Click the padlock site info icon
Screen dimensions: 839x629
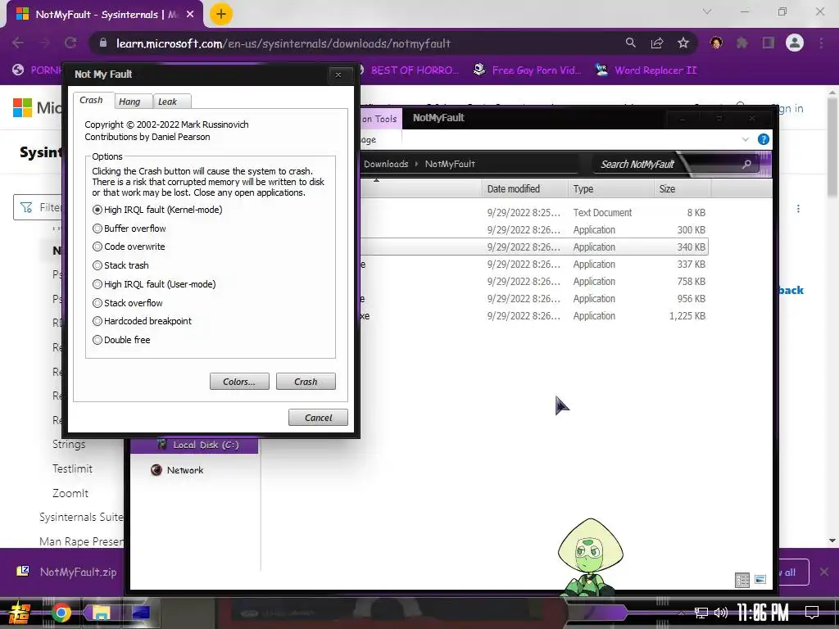103,43
